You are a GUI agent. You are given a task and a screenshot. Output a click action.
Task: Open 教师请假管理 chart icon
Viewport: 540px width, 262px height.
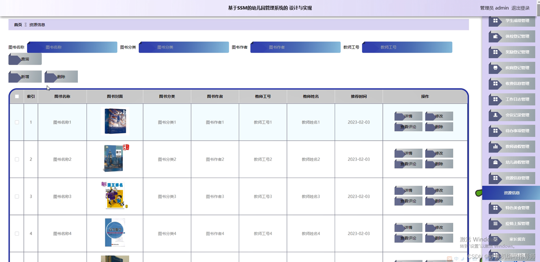(495, 147)
